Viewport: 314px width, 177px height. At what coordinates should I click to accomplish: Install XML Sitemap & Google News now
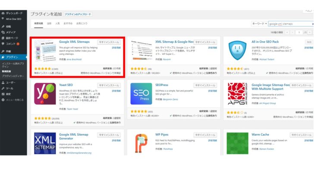205,42
